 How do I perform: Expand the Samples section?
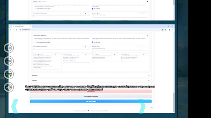click(x=91, y=81)
